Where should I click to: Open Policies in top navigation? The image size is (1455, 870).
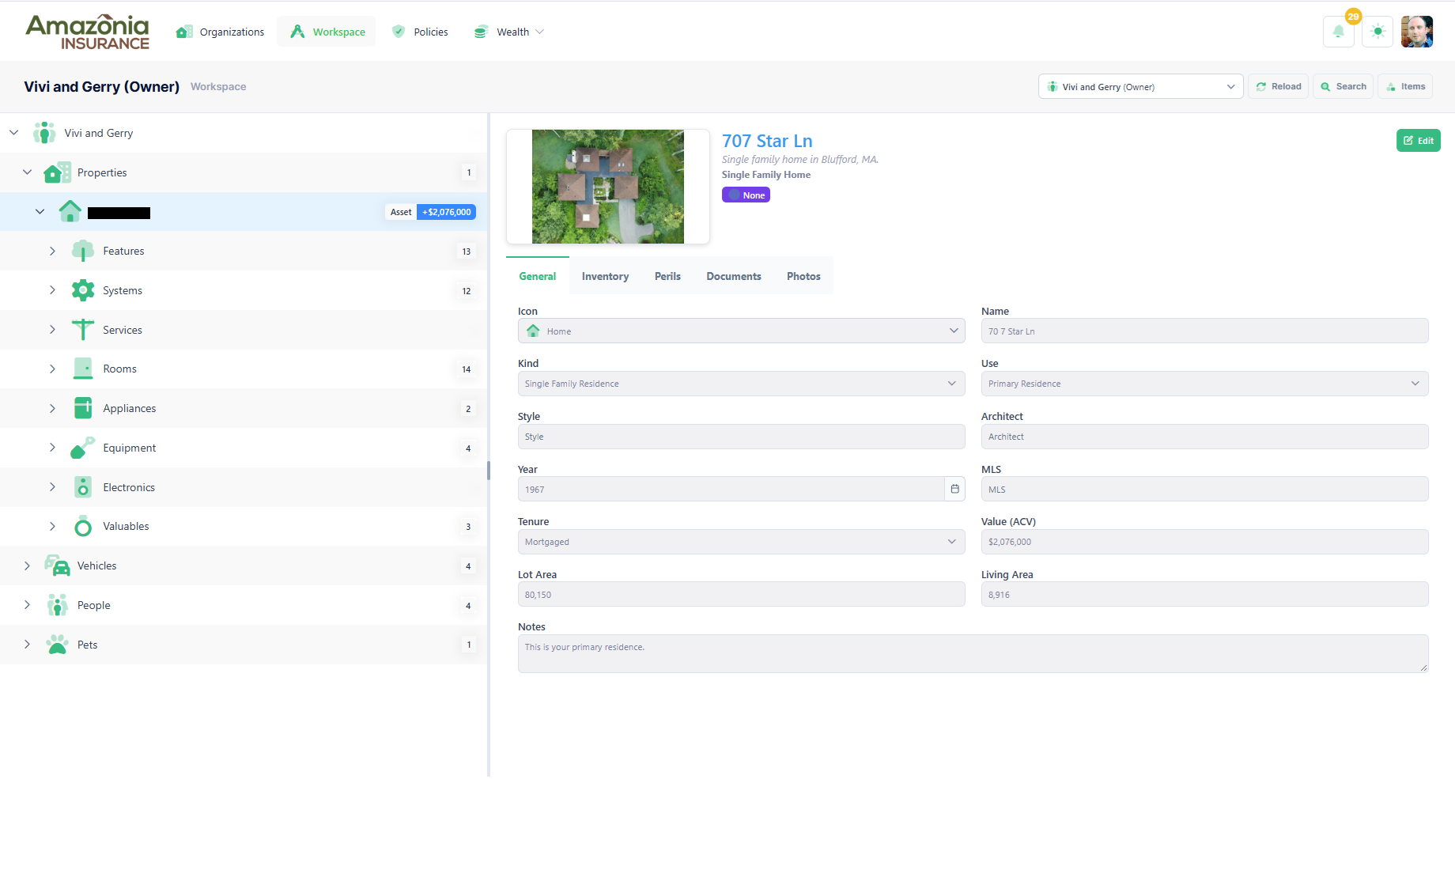[x=420, y=32]
